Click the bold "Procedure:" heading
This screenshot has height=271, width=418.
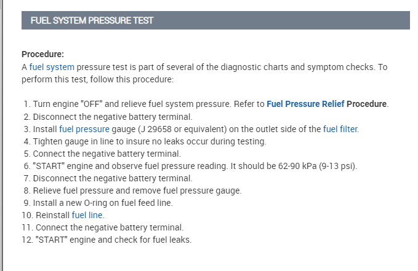(42, 54)
